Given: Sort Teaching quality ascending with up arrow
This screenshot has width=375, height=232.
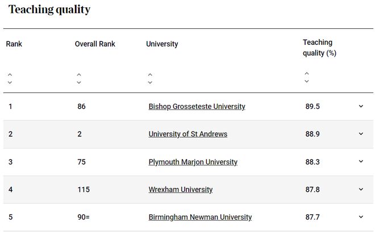Looking at the screenshot, I should [x=307, y=74].
